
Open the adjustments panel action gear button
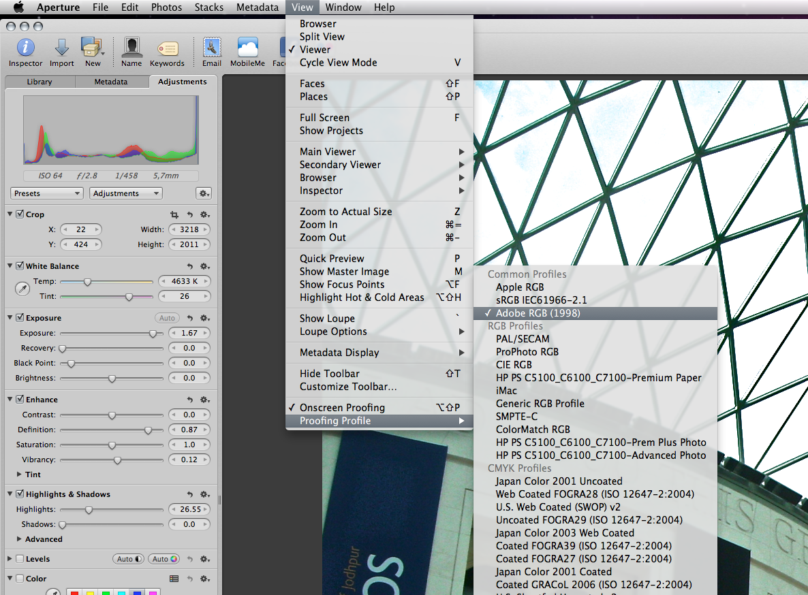click(204, 193)
